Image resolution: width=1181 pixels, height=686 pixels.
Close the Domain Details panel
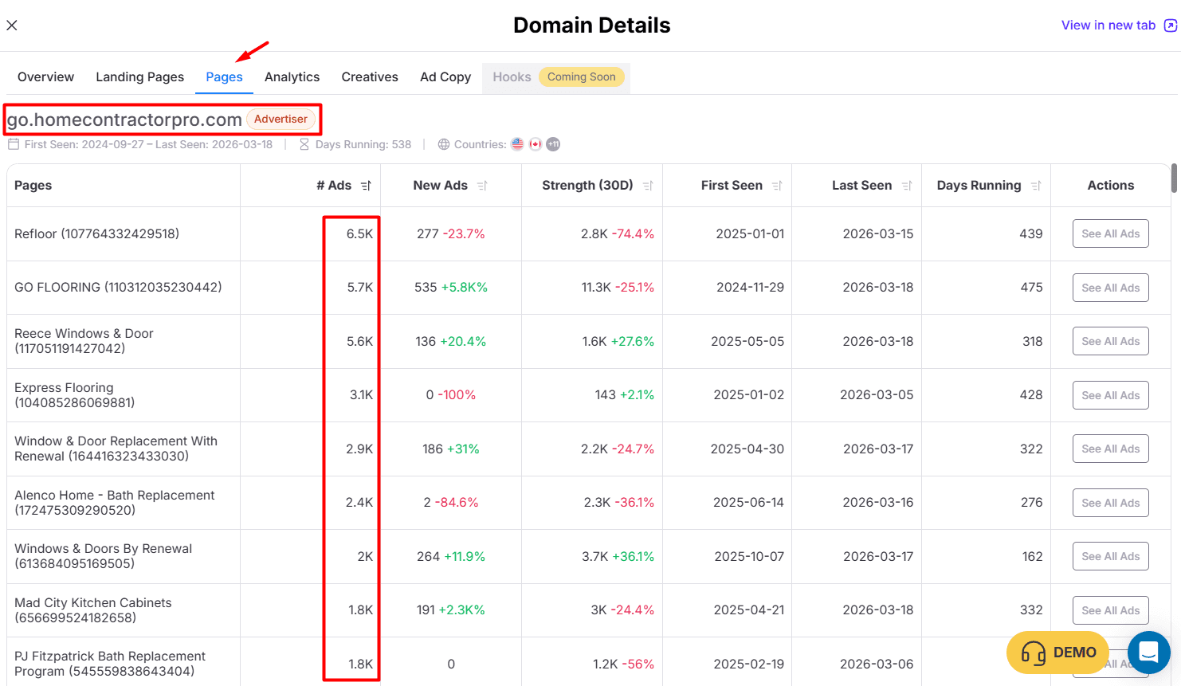point(12,25)
